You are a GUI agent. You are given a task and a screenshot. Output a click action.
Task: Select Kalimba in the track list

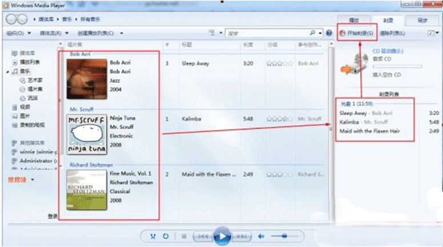point(191,119)
